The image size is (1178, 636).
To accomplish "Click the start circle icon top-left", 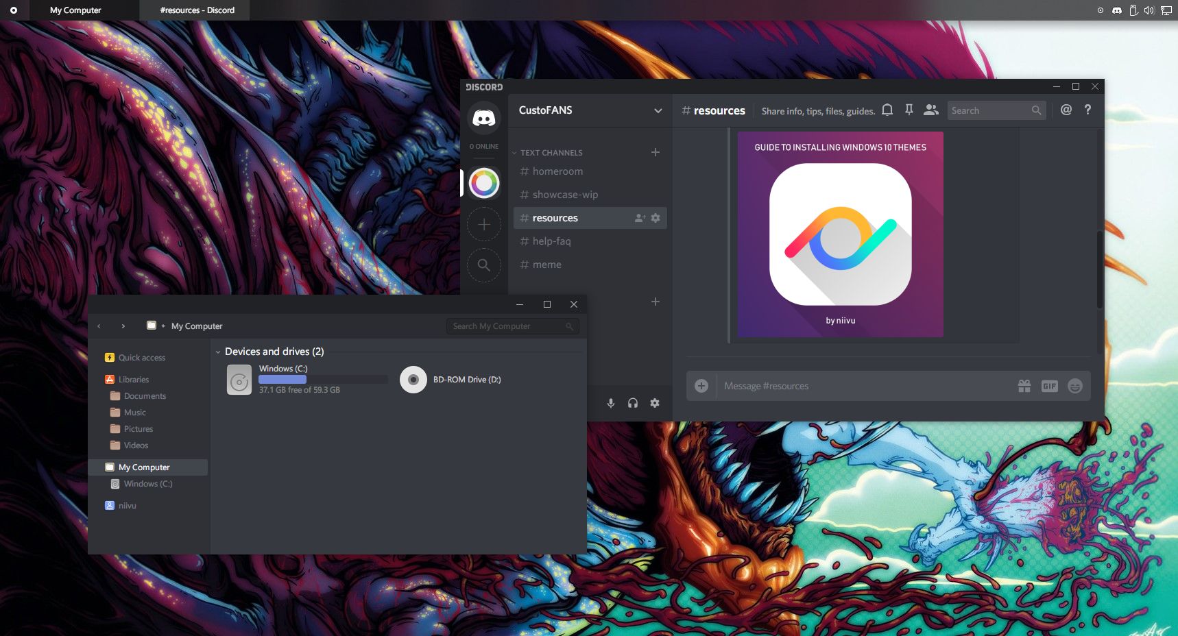I will [14, 10].
